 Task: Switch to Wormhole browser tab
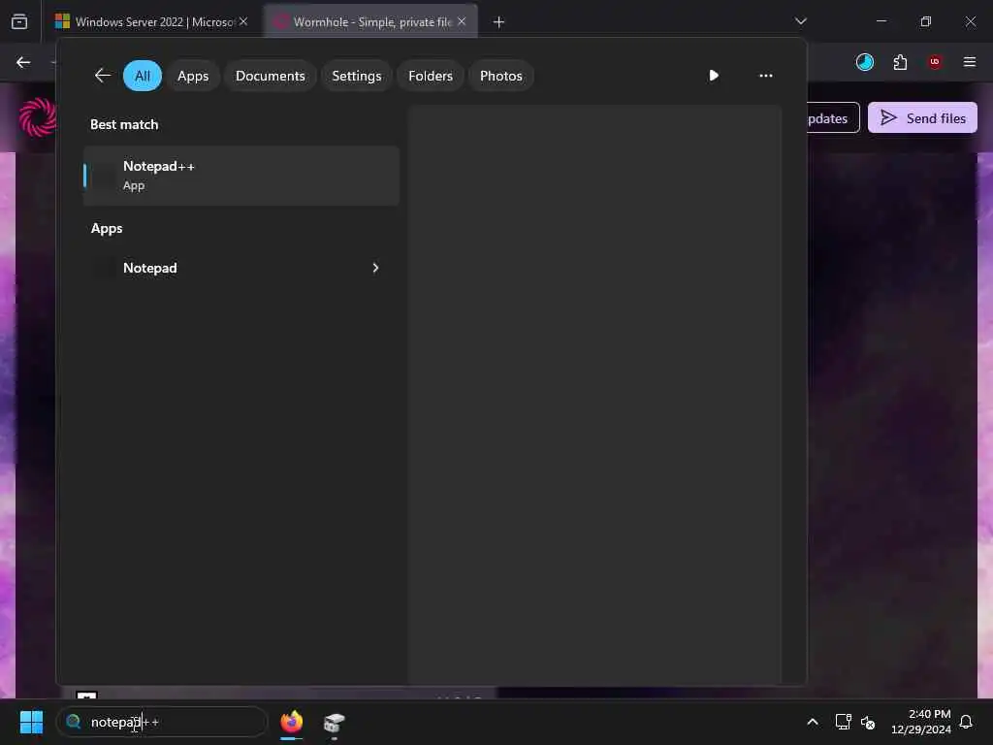click(370, 22)
